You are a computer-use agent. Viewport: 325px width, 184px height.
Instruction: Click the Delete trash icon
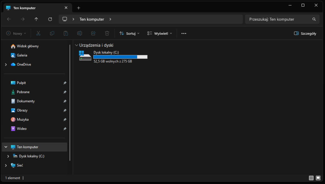(107, 33)
